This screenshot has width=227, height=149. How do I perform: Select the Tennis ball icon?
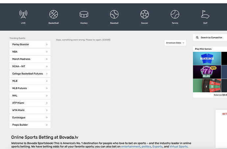click(x=175, y=14)
